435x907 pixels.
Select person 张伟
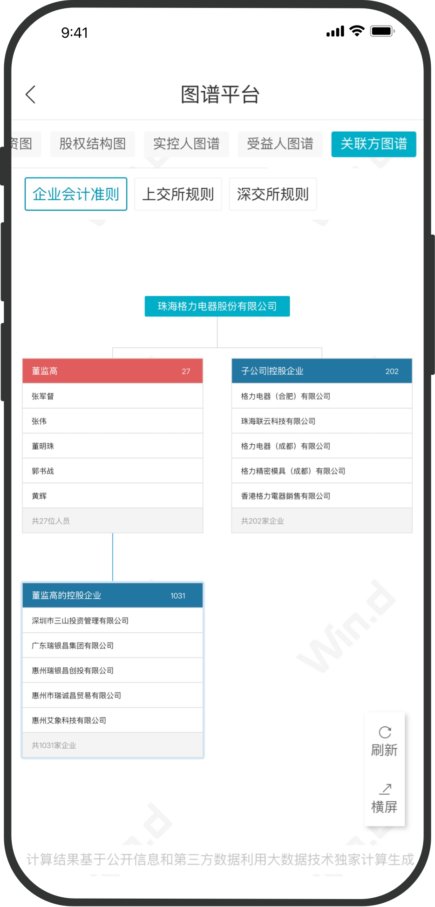click(113, 421)
